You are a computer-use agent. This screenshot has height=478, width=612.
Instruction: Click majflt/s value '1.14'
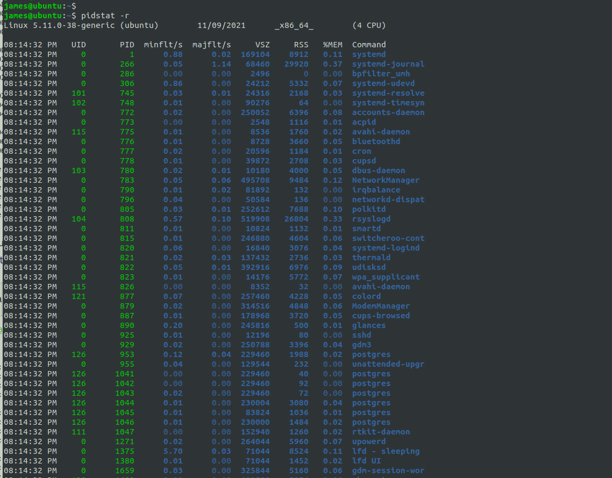click(x=222, y=64)
